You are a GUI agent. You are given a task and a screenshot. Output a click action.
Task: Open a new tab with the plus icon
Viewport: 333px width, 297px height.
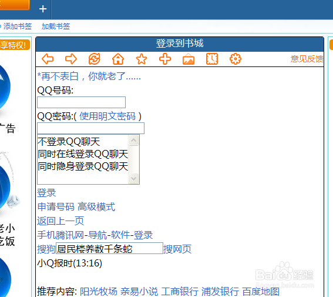pos(43,9)
